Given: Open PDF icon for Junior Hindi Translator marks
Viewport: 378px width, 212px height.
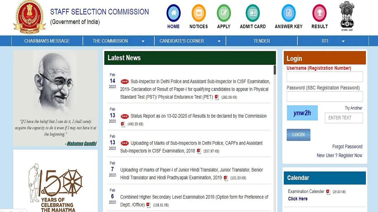Looking at the screenshot, I should pyautogui.click(x=226, y=178).
